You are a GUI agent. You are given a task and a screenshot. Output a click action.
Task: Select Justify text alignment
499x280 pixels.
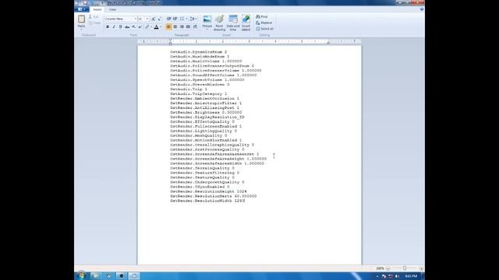click(x=188, y=27)
